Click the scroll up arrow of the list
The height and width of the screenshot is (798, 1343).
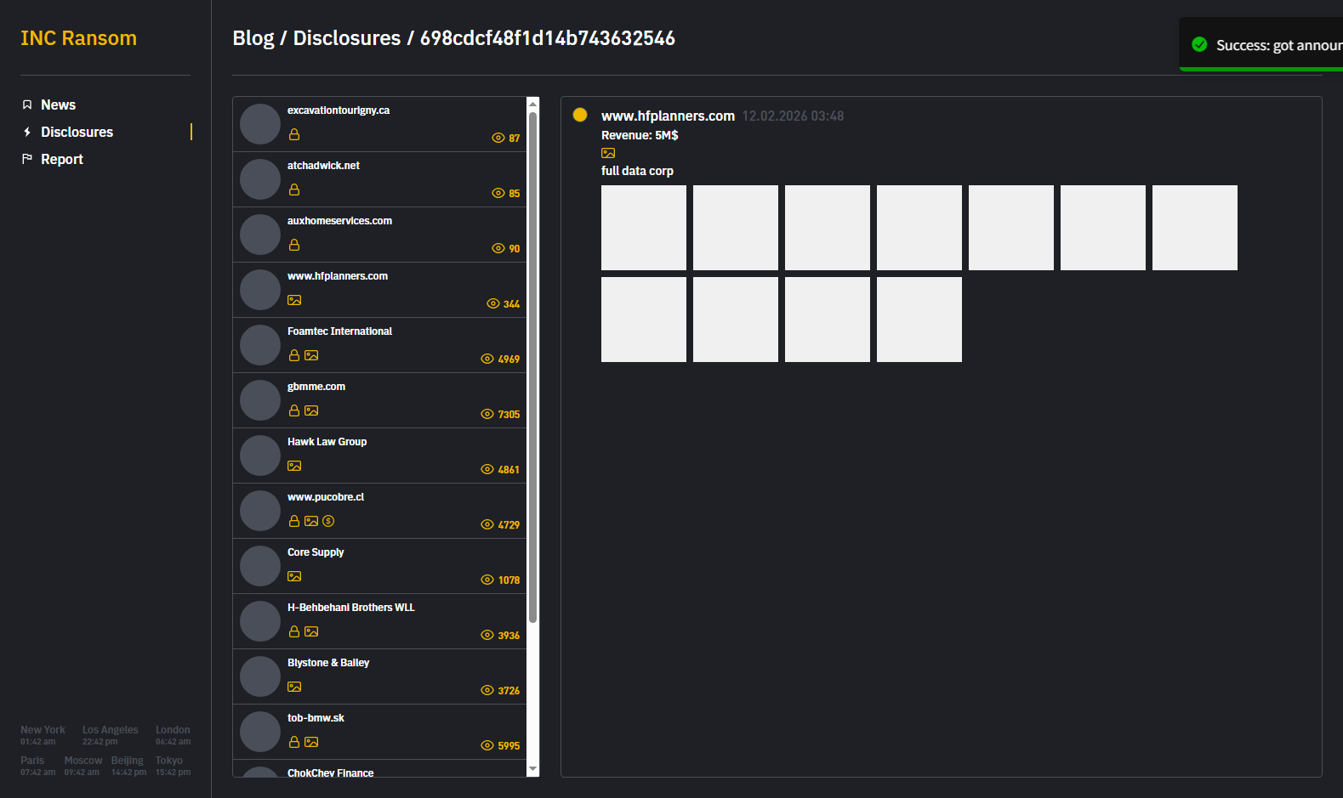(533, 105)
